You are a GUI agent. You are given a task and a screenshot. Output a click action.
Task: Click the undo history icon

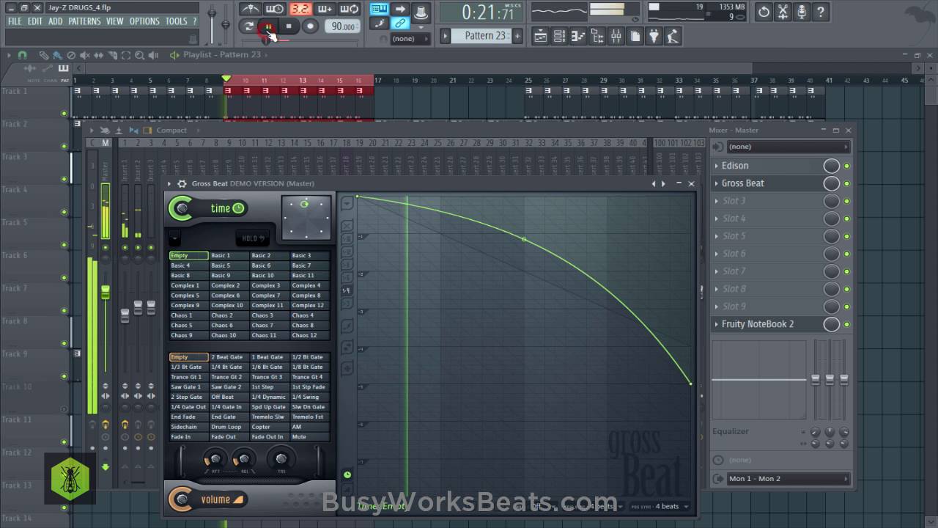pos(764,12)
